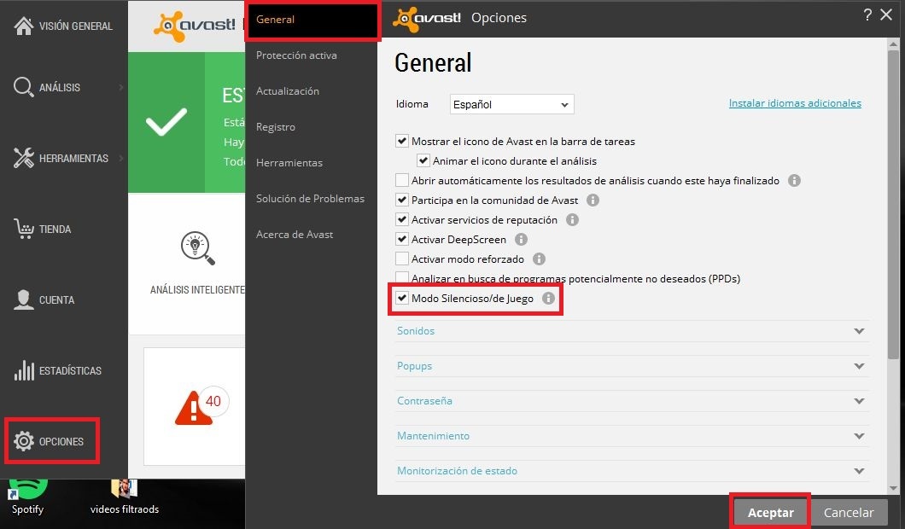Enable Abrir automáticamente los resultados de análisis
Screen dimensions: 905x529
[402, 181]
